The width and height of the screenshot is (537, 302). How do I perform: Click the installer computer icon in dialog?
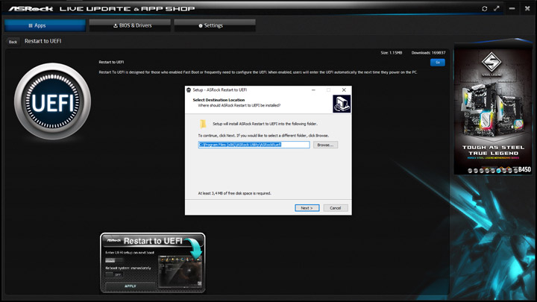pyautogui.click(x=342, y=104)
